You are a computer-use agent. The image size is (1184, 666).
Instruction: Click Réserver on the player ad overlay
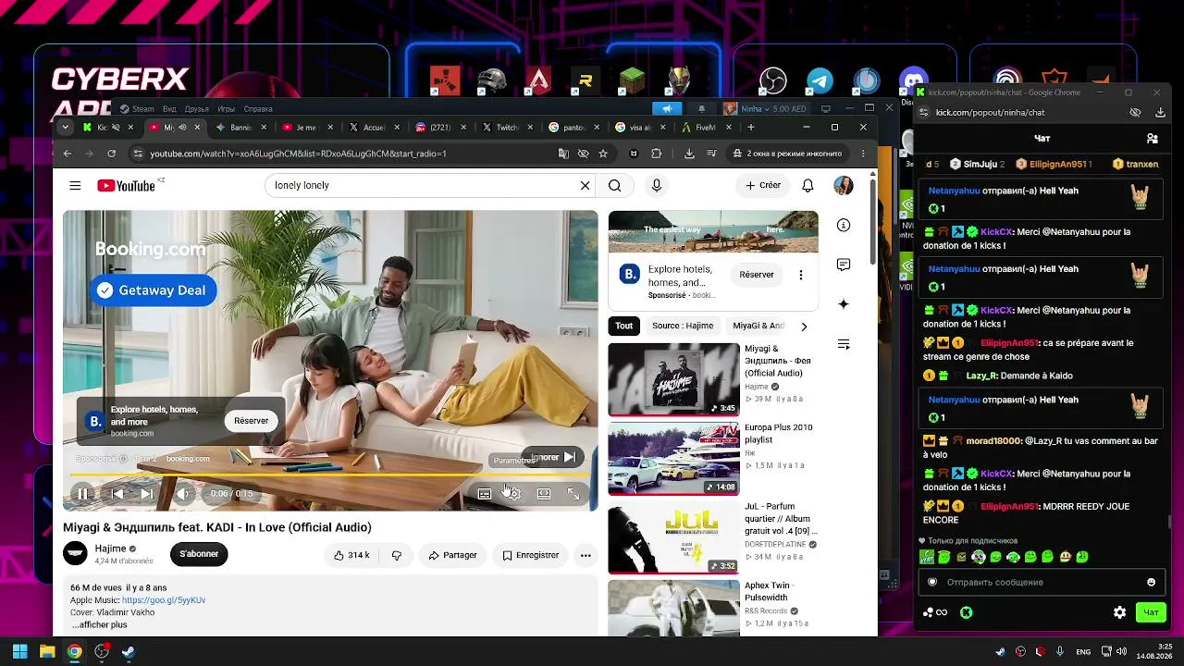coord(251,421)
